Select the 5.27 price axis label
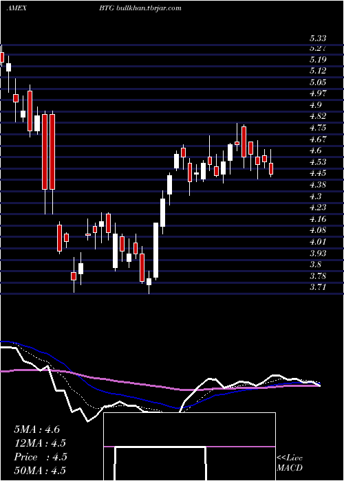The image size is (344, 481). 318,48
